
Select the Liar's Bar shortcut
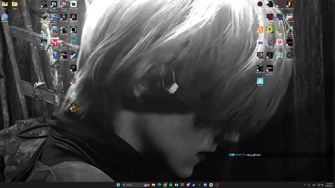click(270, 57)
